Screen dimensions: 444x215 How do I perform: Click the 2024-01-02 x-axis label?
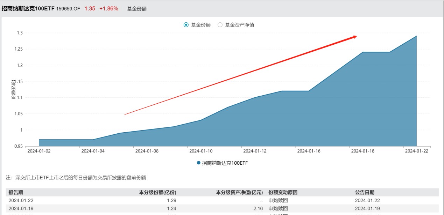click(39, 151)
